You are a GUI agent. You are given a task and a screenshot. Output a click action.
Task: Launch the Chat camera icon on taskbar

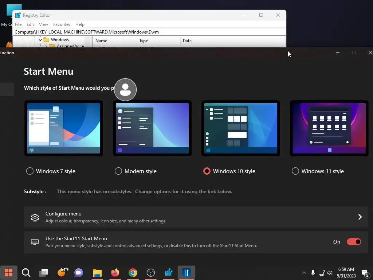point(79,273)
